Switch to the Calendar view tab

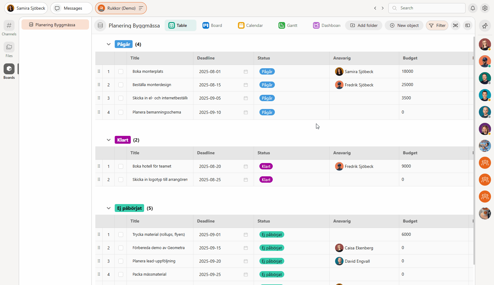pos(250,26)
